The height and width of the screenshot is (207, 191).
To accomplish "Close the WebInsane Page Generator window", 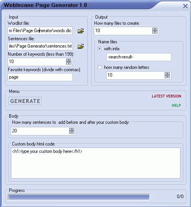I will coord(185,6).
